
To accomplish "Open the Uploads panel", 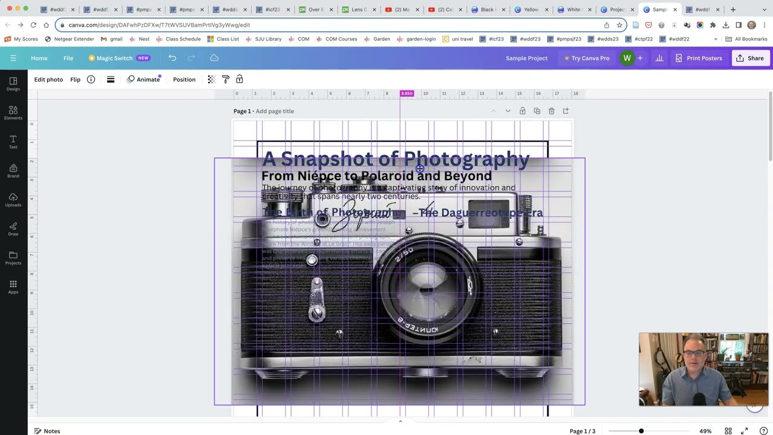I will coord(13,199).
